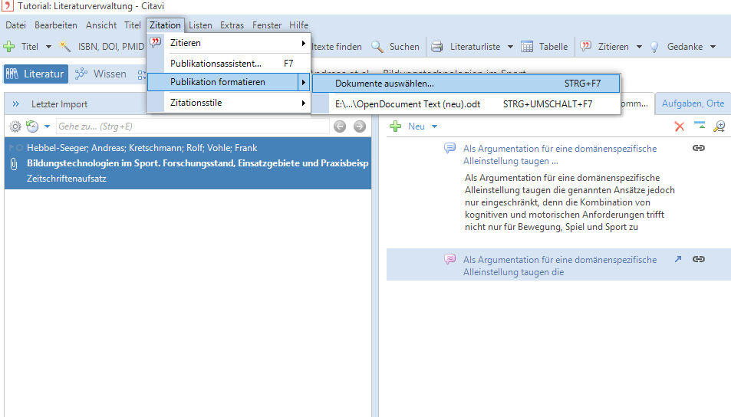Open the second quotation title link
731x417 pixels.
pyautogui.click(x=559, y=265)
